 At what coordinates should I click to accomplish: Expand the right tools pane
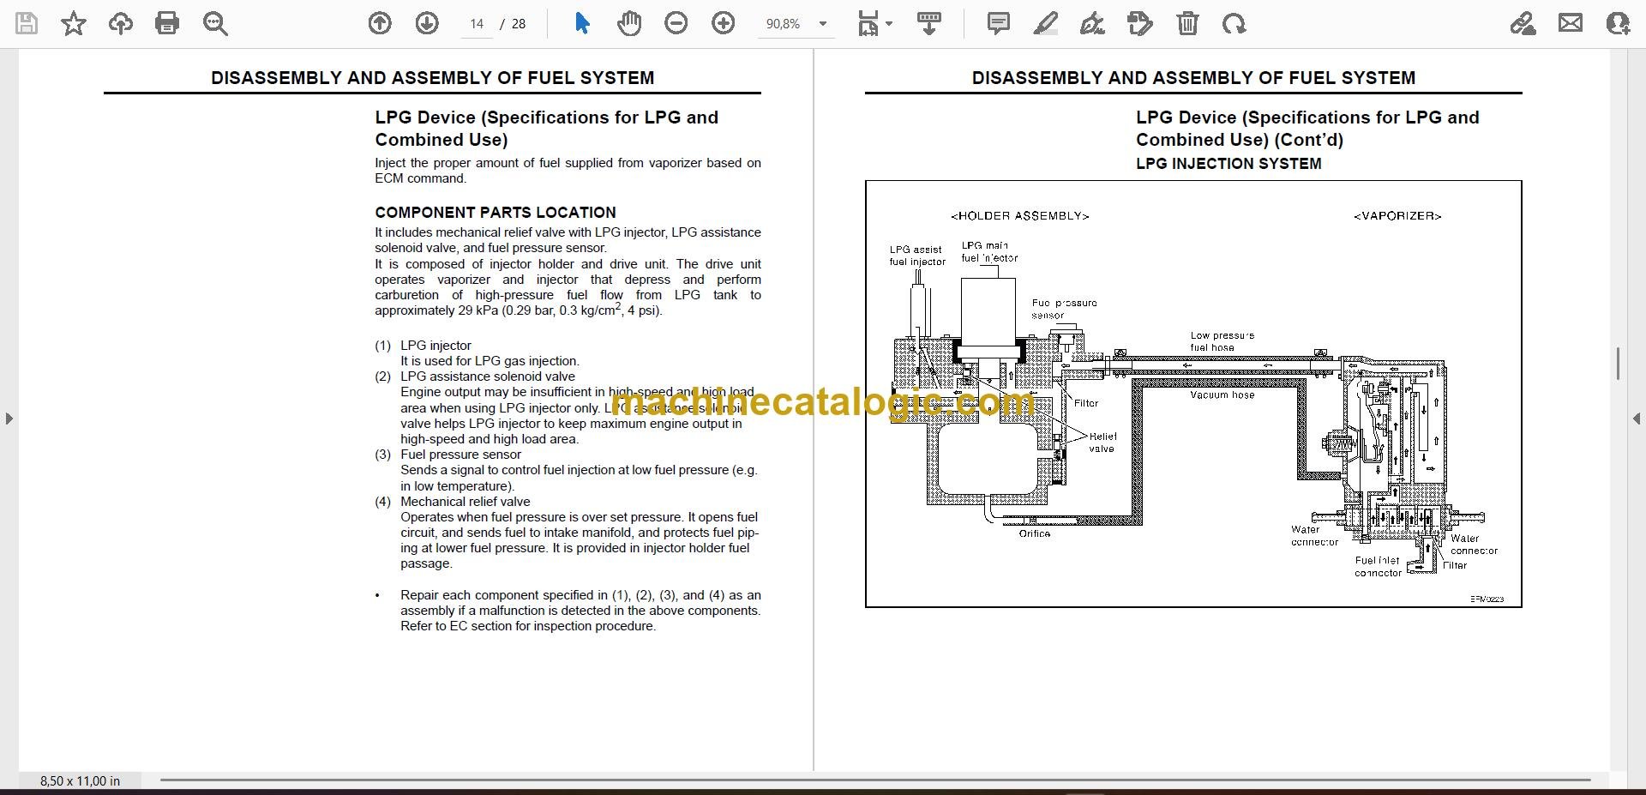(1637, 419)
